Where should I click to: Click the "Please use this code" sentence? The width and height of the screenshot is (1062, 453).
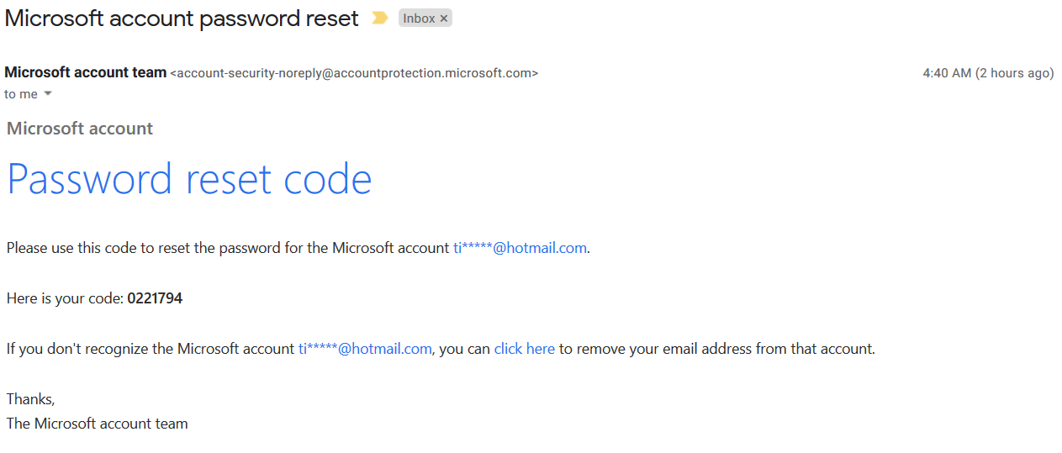[x=299, y=248]
